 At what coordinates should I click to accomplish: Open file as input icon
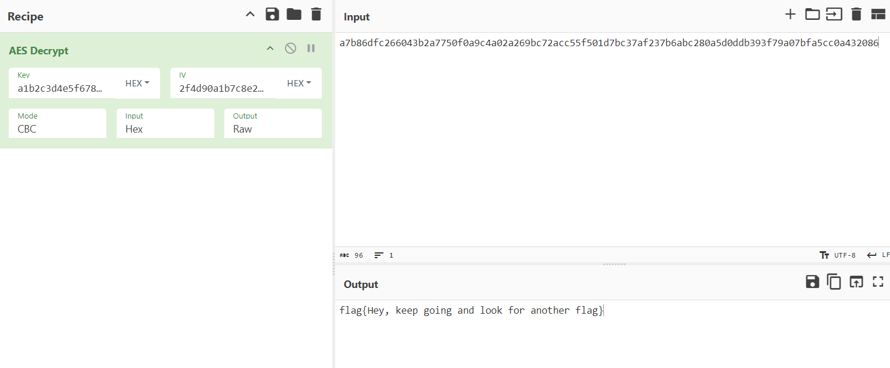[x=834, y=15]
